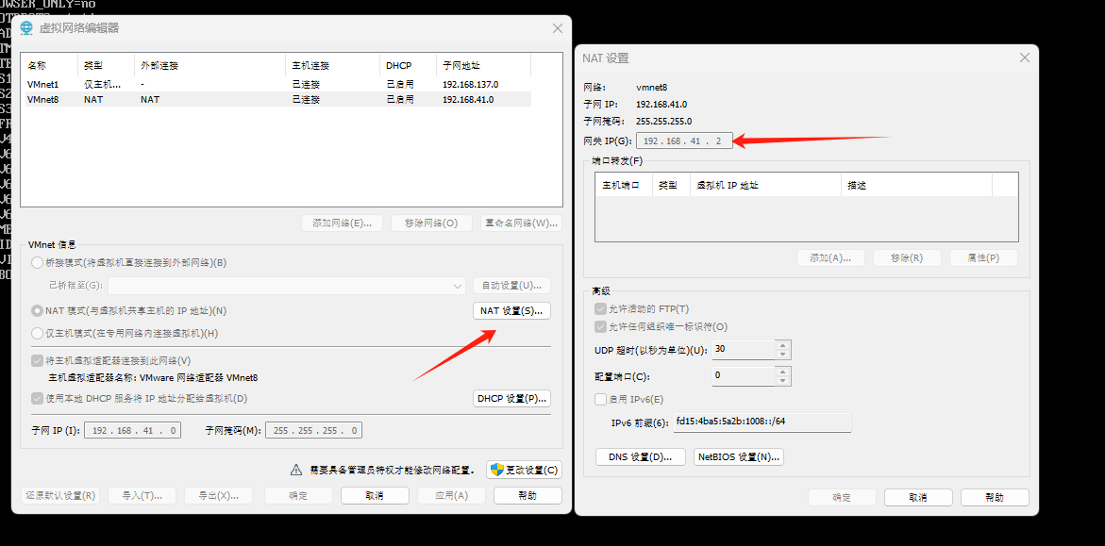The width and height of the screenshot is (1105, 546).
Task: Click 导出(X)... button
Action: pos(218,495)
